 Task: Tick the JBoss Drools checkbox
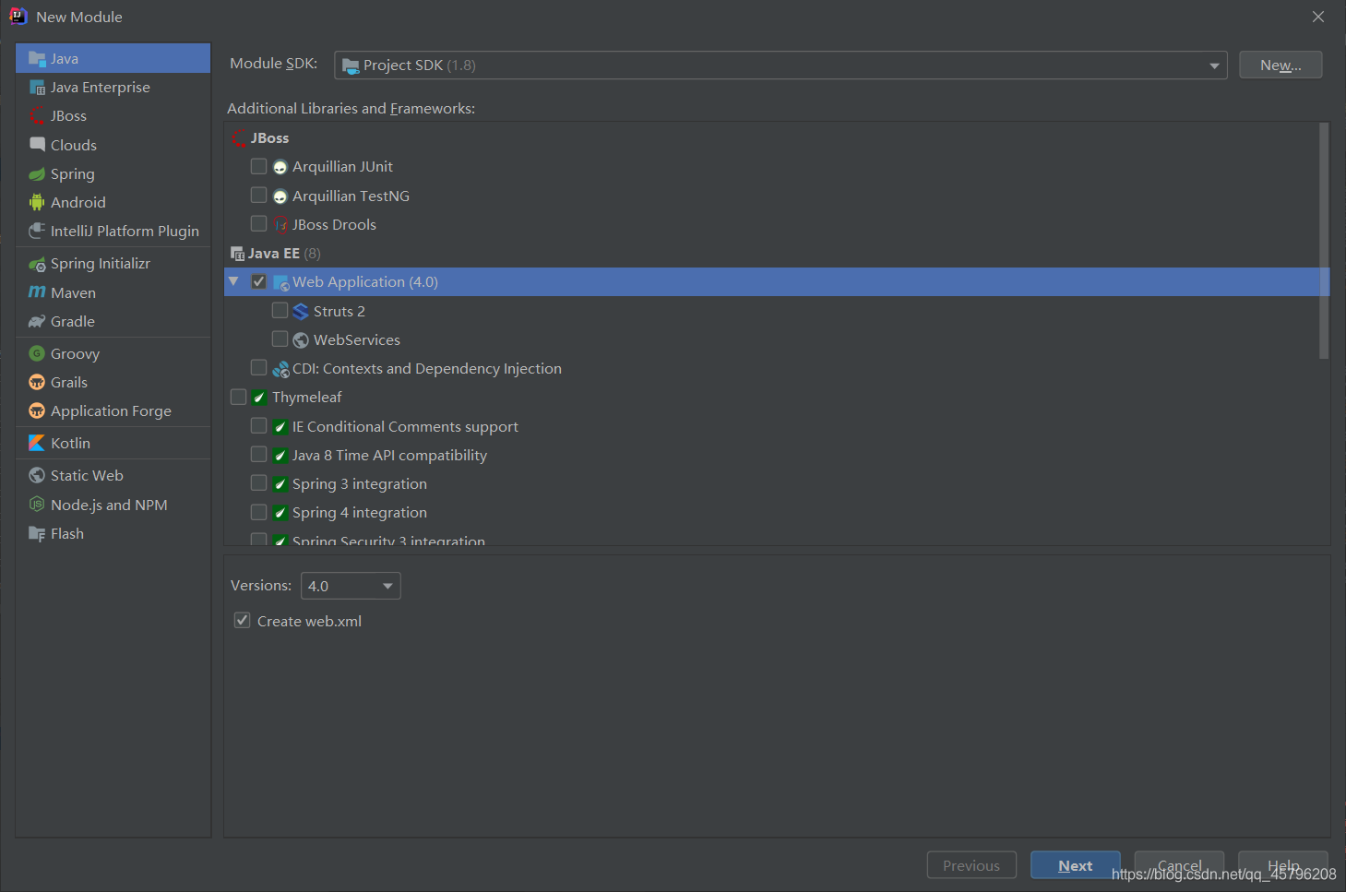[259, 224]
